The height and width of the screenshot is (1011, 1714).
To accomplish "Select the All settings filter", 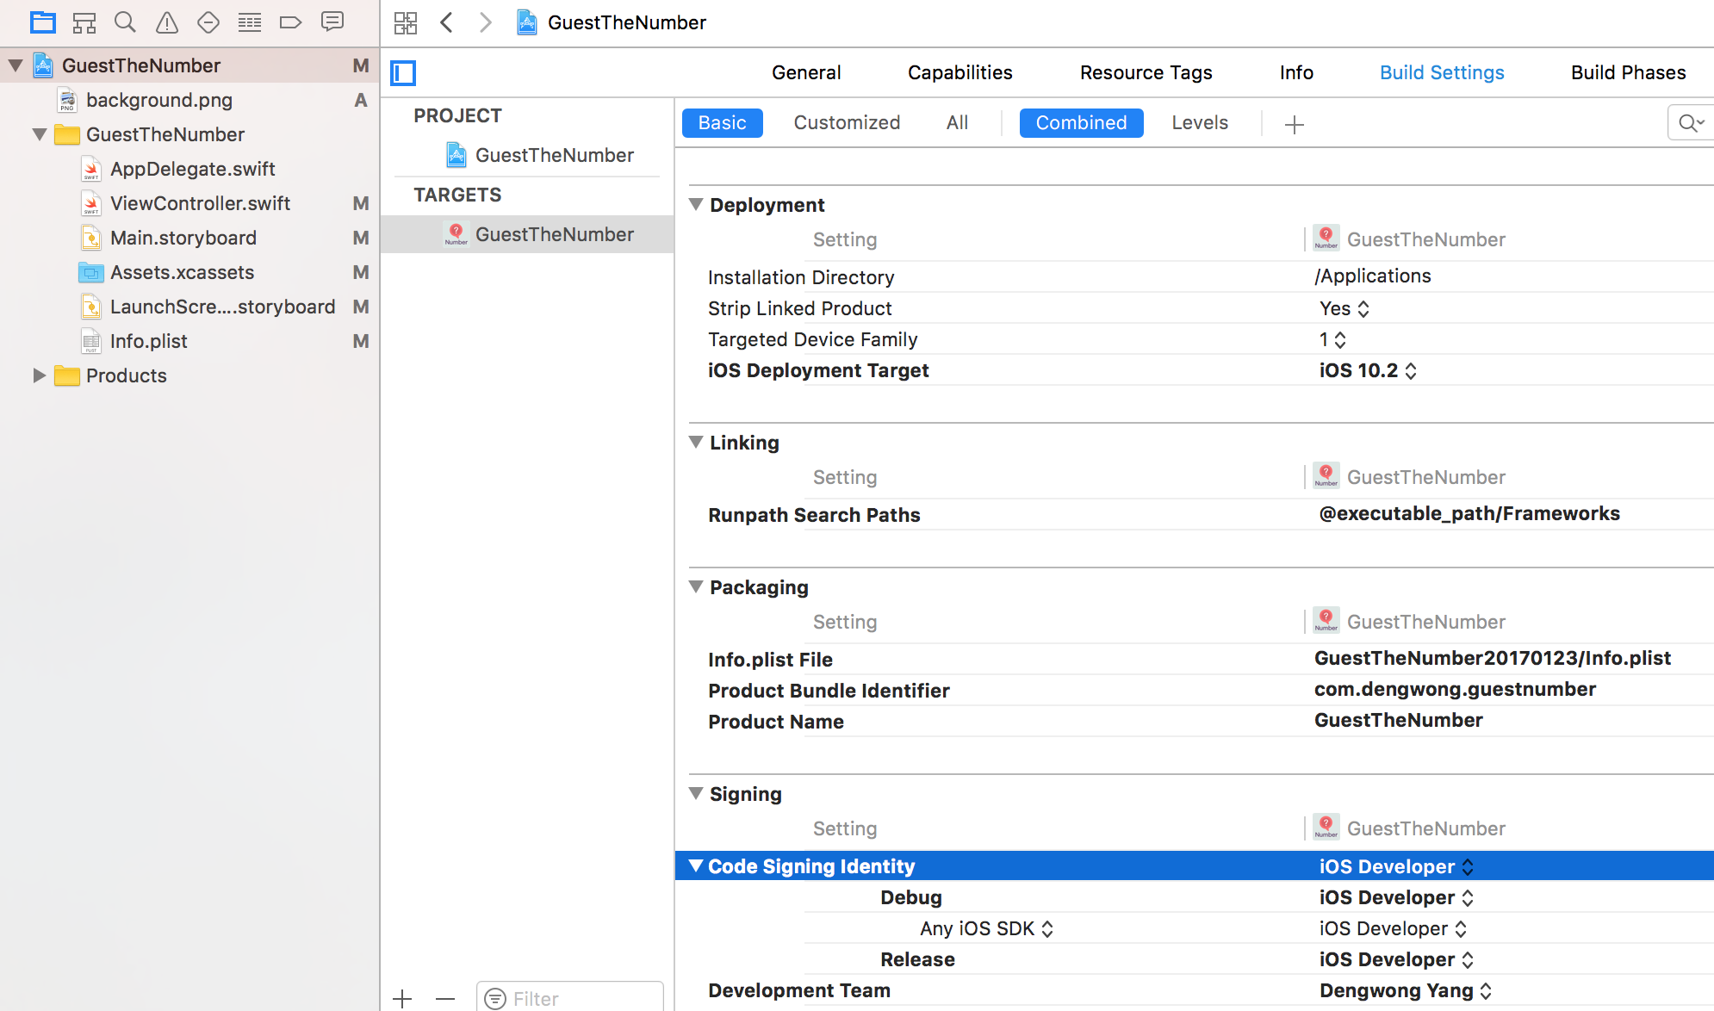I will point(957,123).
